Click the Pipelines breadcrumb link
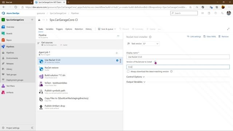 (75, 13)
